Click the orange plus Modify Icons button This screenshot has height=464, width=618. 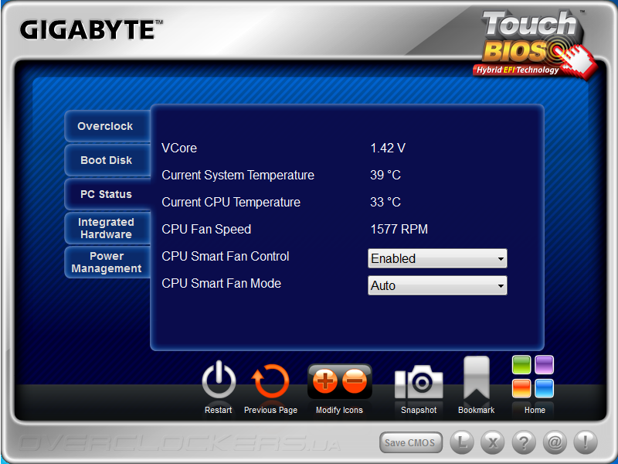tap(324, 381)
